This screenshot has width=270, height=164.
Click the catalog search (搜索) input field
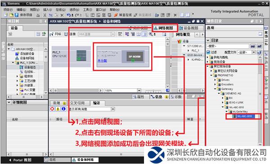[228, 46]
